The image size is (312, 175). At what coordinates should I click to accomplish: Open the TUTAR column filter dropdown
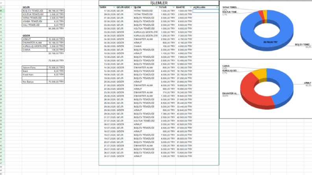[174, 7]
